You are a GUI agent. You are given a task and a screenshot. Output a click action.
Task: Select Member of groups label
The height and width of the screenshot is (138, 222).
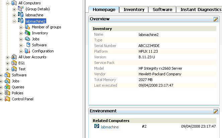[47, 27]
